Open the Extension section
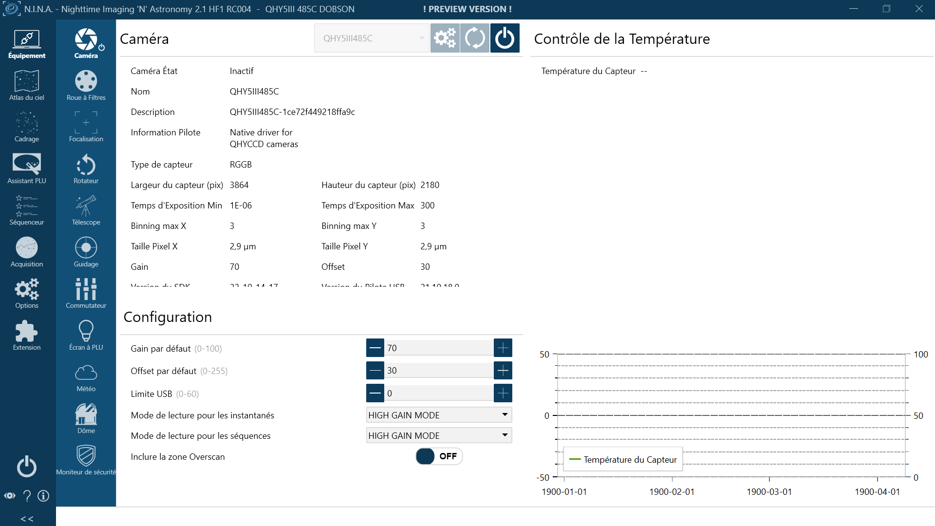This screenshot has height=526, width=935. click(27, 335)
